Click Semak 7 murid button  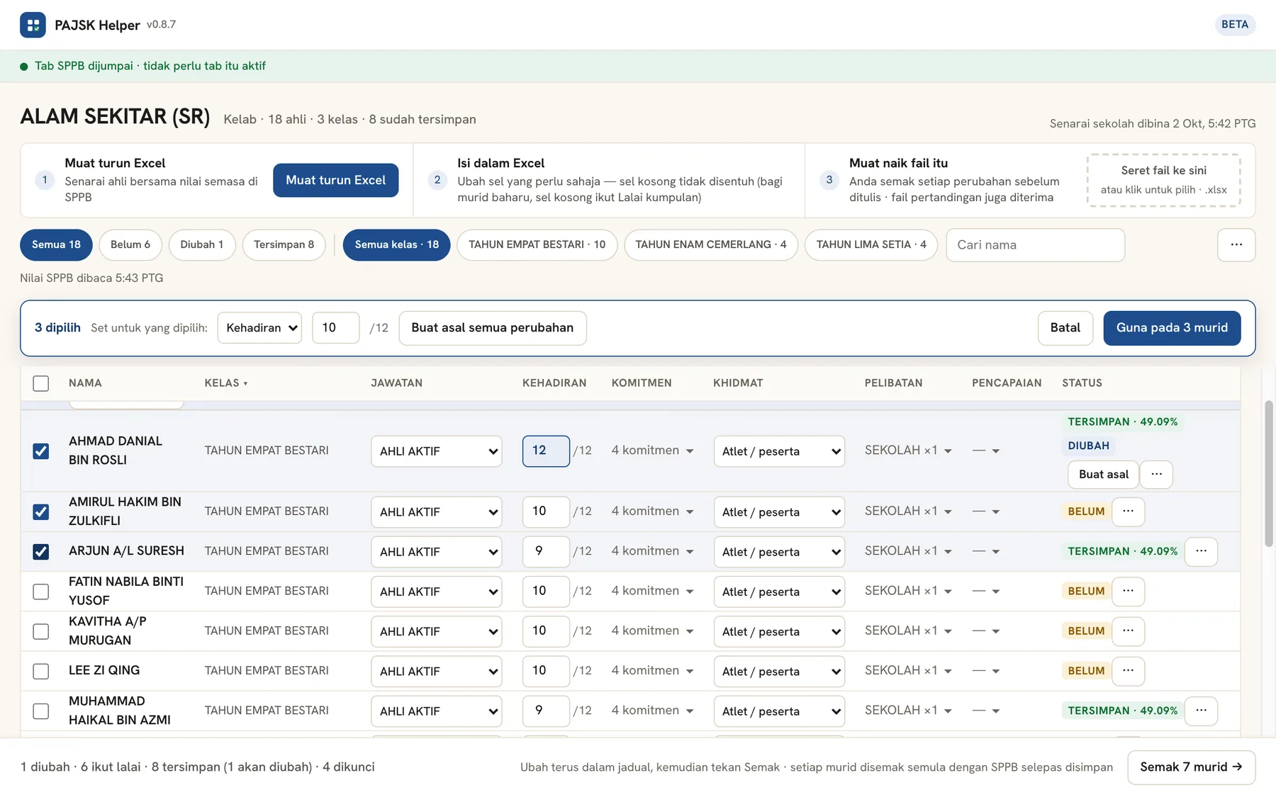click(1191, 767)
